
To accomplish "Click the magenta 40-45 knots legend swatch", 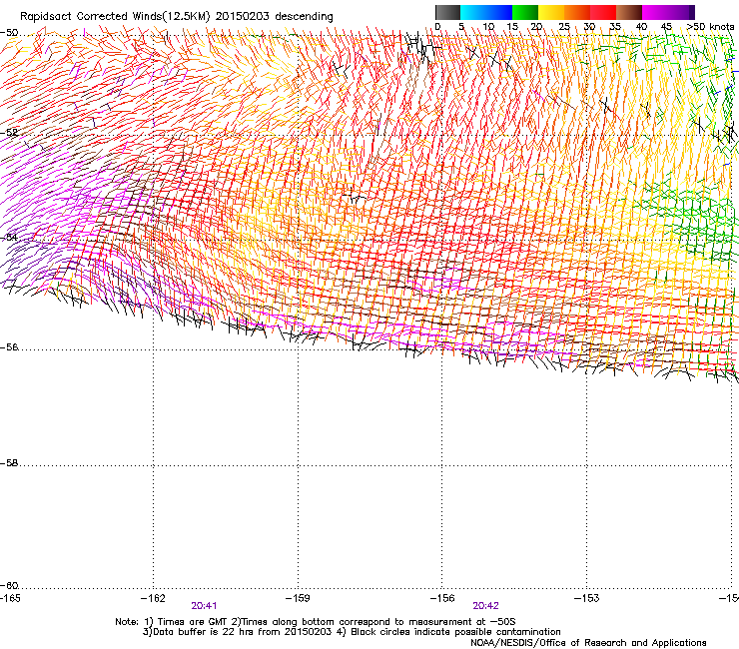I will (x=655, y=12).
